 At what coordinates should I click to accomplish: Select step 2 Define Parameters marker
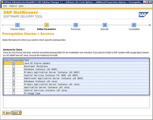pos(46,25)
